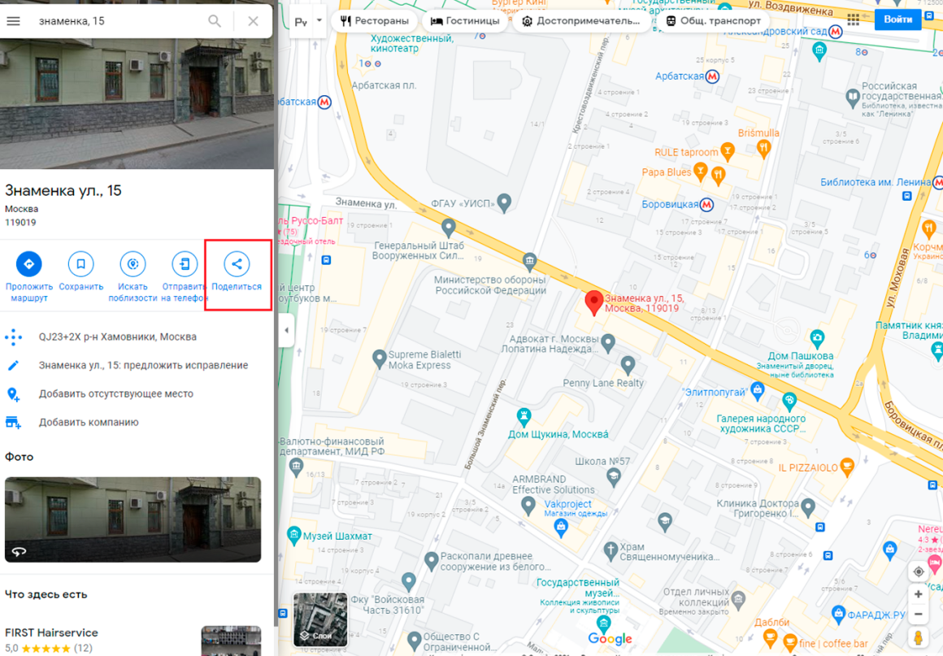
Task: Click the ФАРАДЖ.РУ shopping pin
Action: [x=838, y=614]
